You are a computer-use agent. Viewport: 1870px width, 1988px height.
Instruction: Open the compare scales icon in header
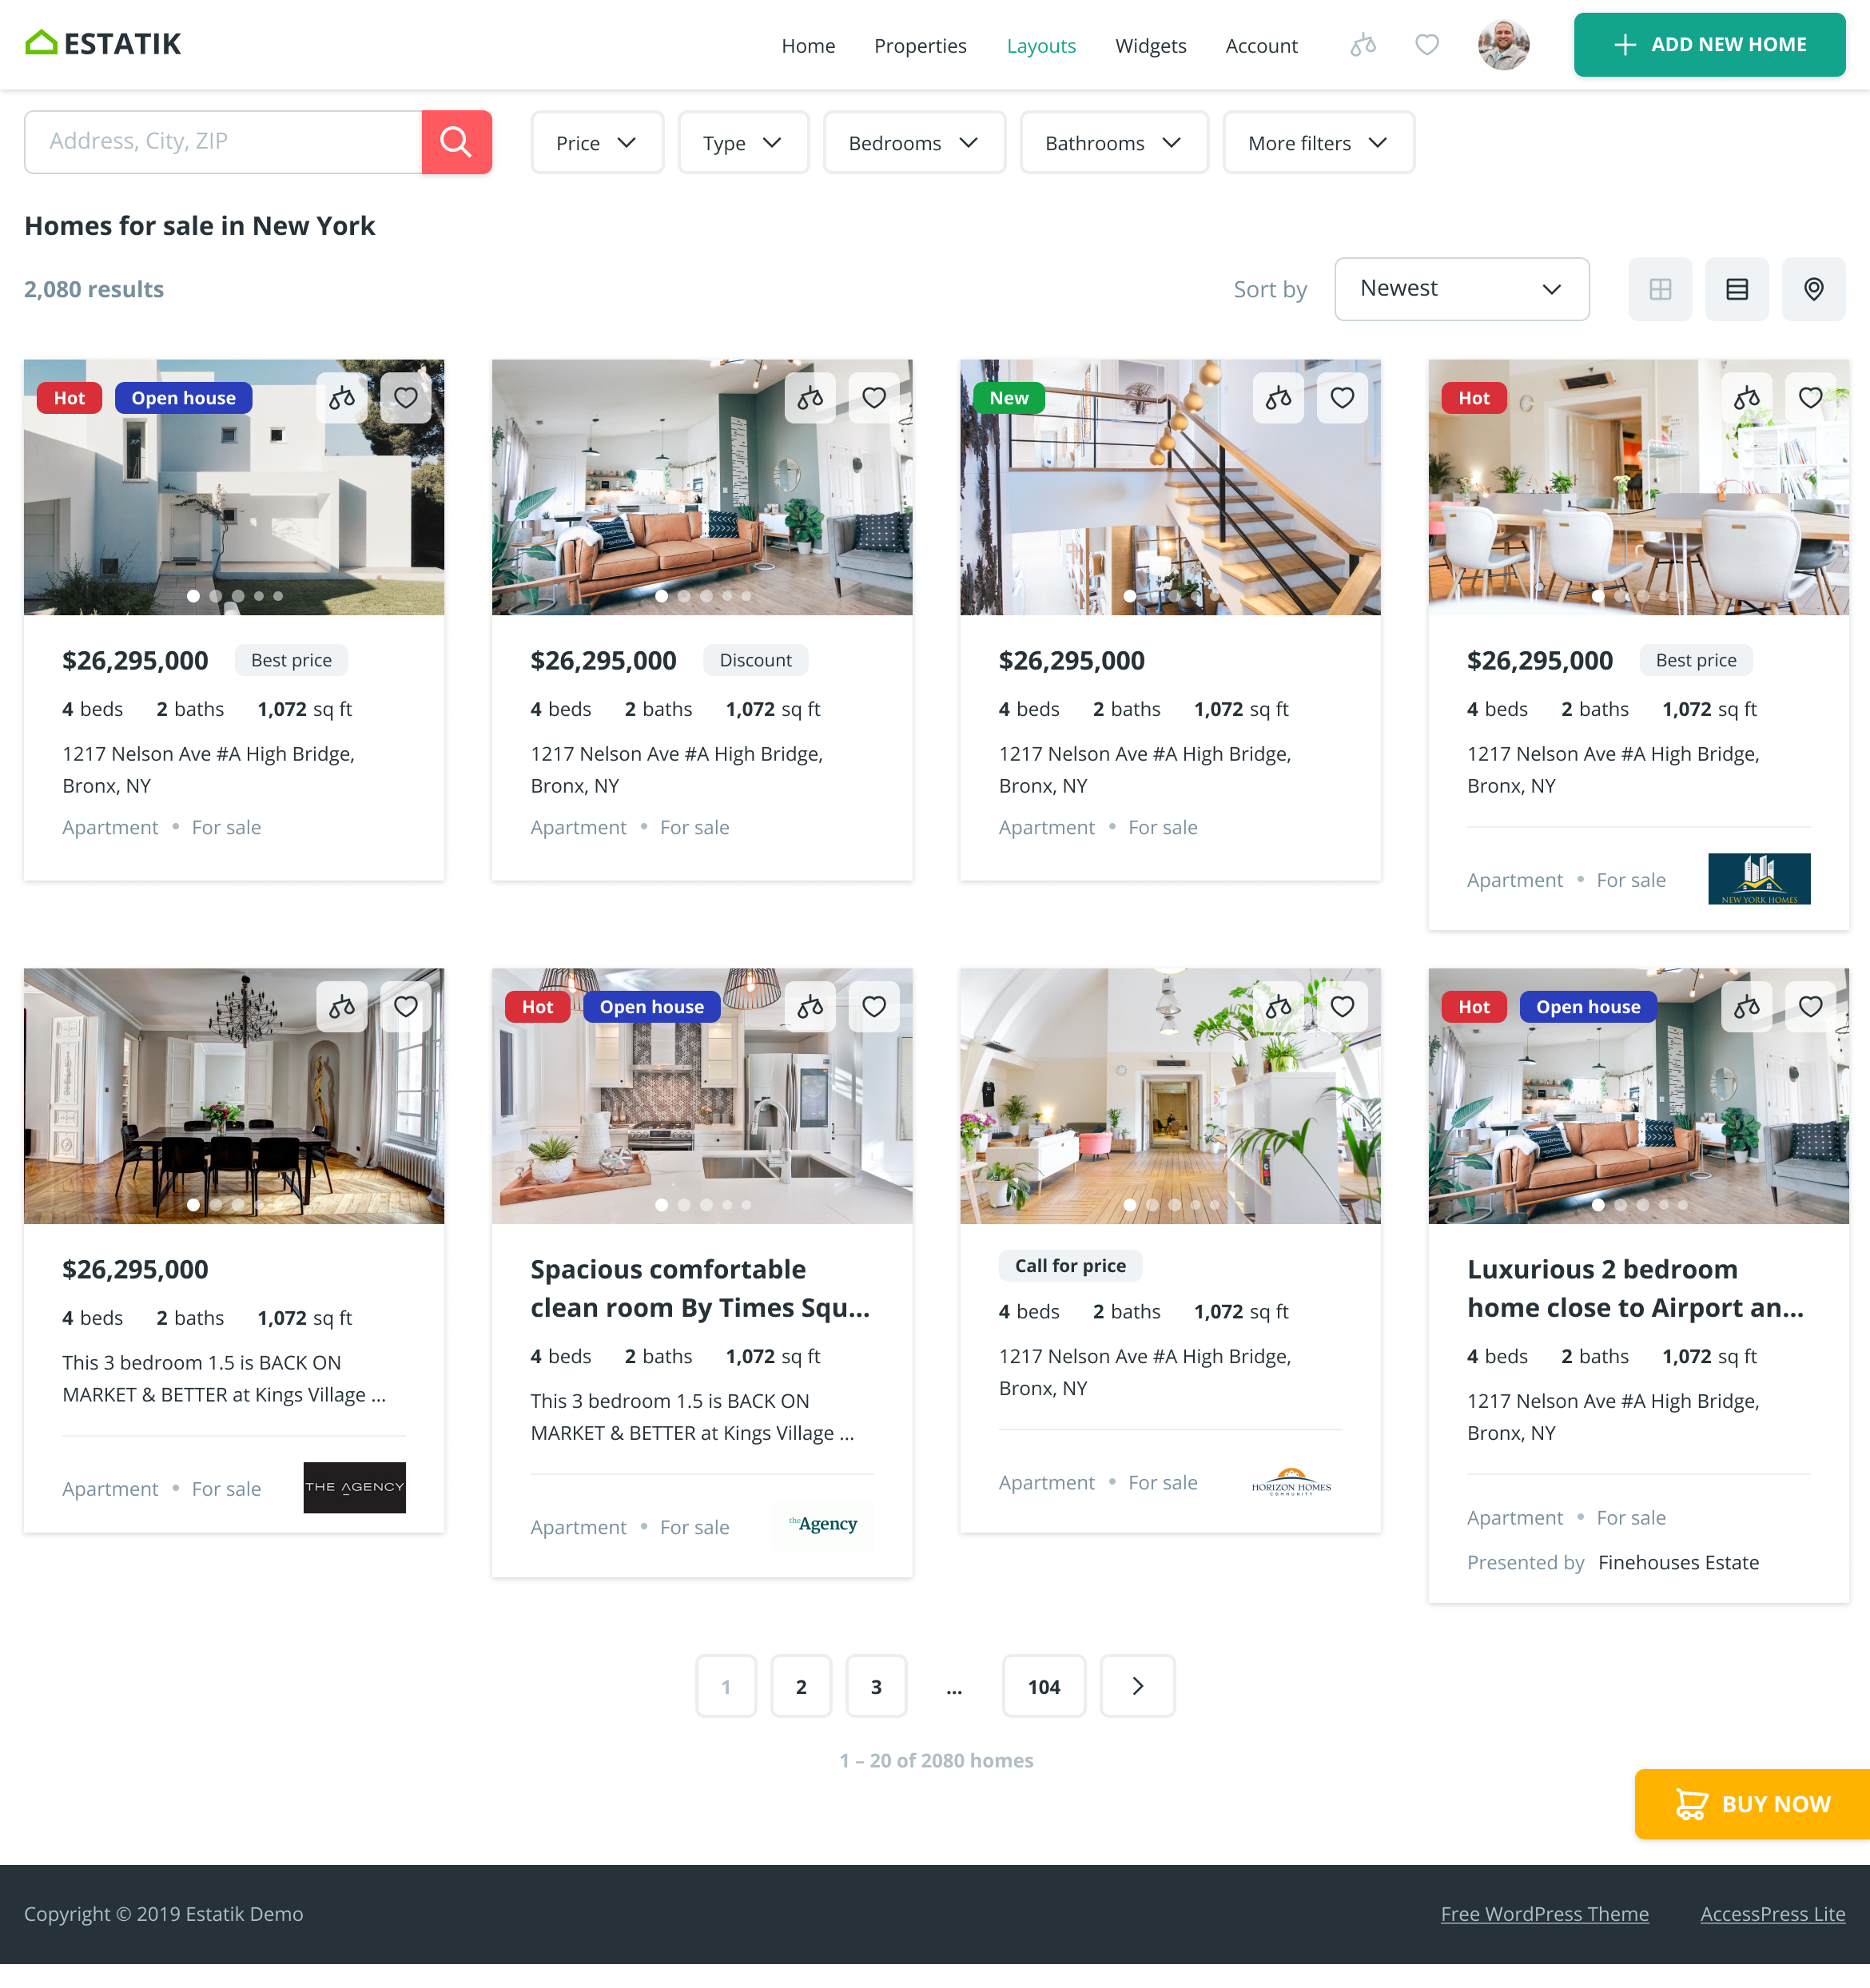(1363, 45)
